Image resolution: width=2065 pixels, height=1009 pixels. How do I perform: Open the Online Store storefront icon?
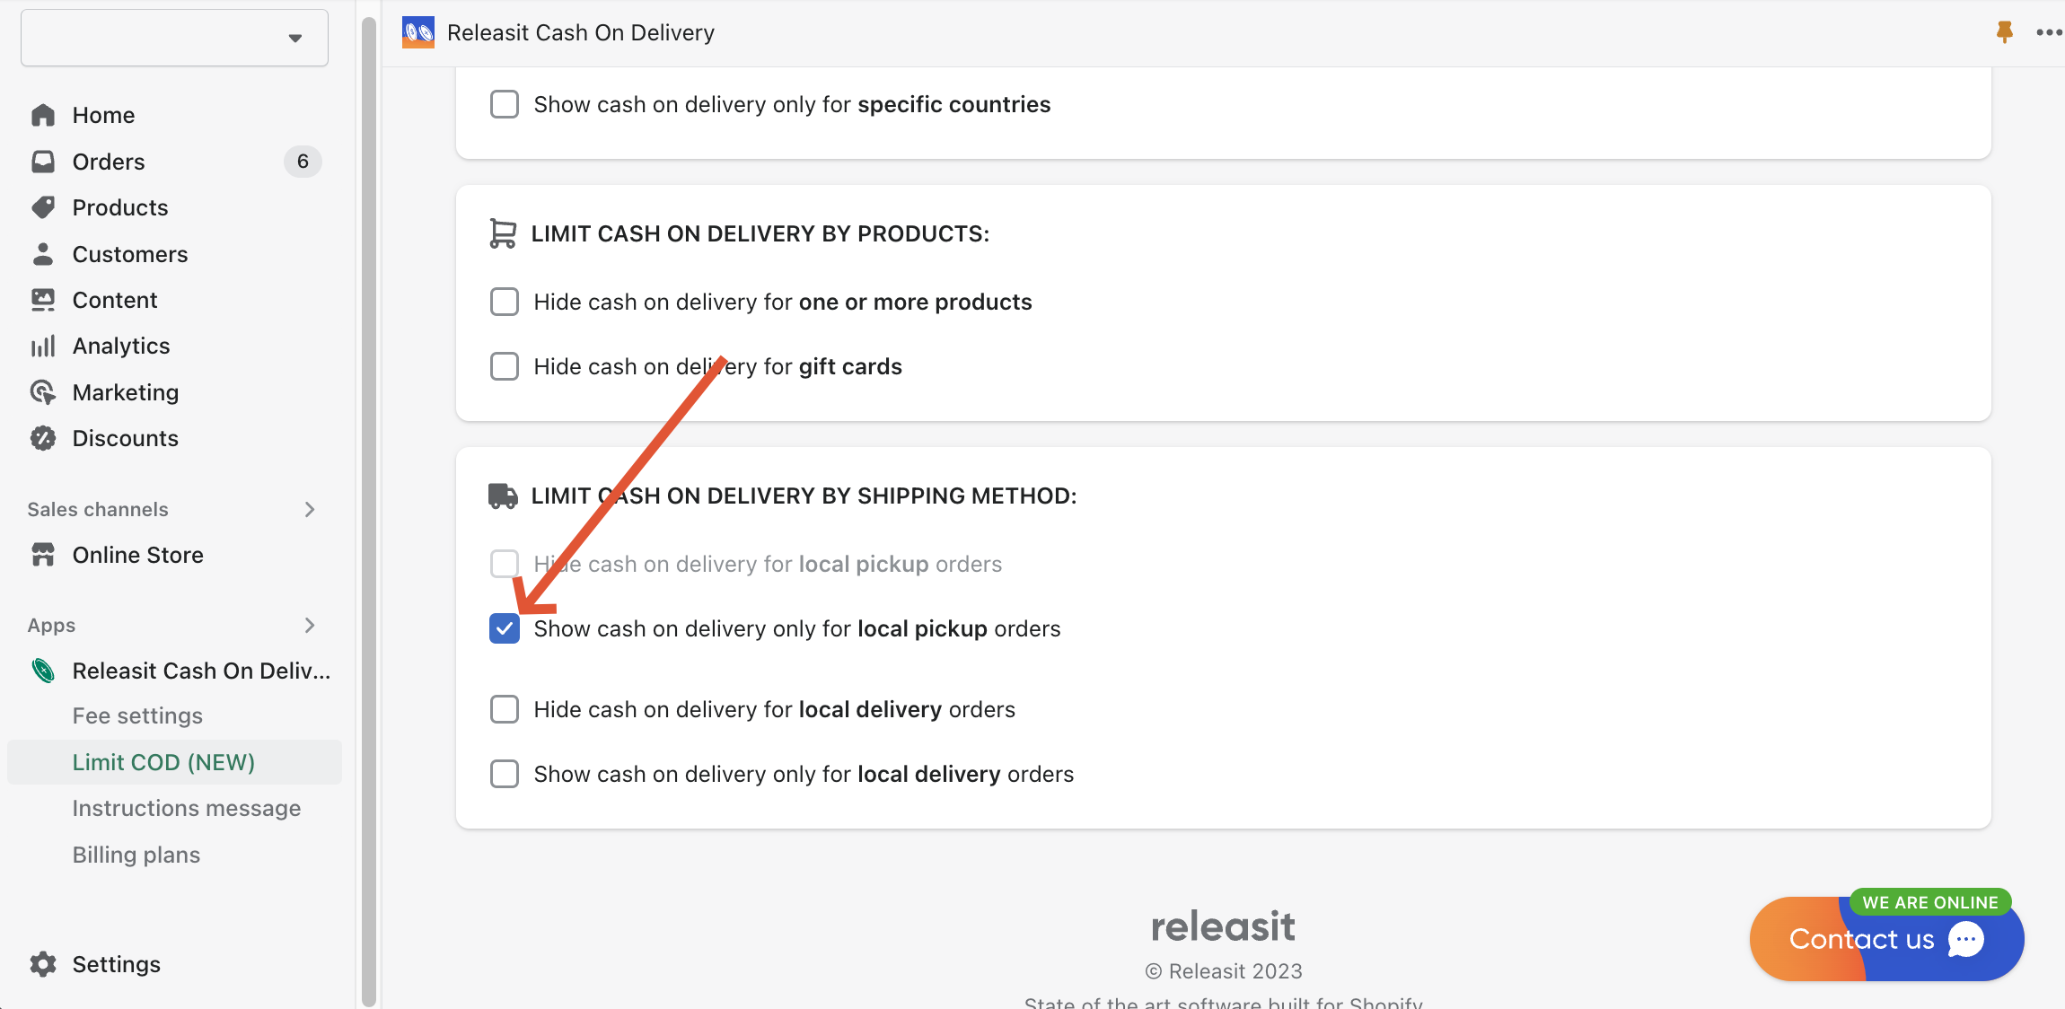42,555
